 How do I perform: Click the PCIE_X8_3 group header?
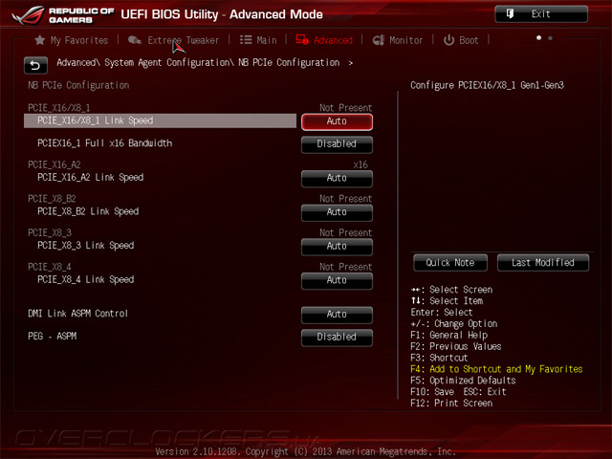coord(50,232)
